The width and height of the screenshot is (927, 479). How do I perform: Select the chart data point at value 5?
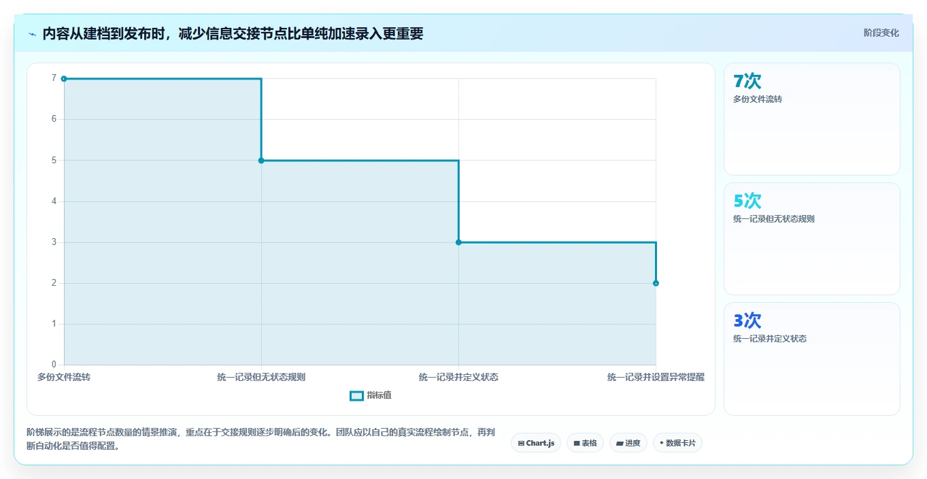pos(261,161)
